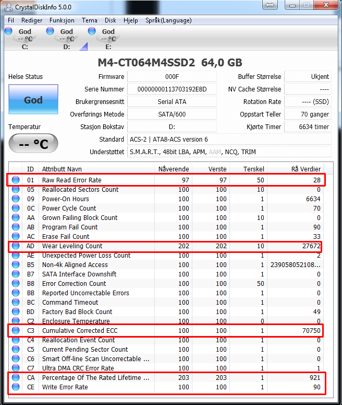Click the ID column header

click(30, 169)
